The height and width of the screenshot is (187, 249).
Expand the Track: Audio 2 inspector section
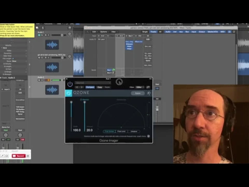click(x=1, y=78)
